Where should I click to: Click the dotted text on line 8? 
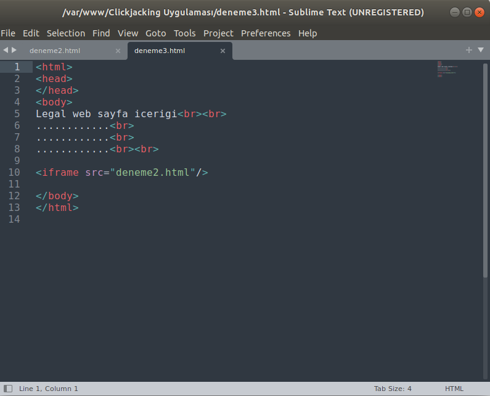tap(73, 151)
